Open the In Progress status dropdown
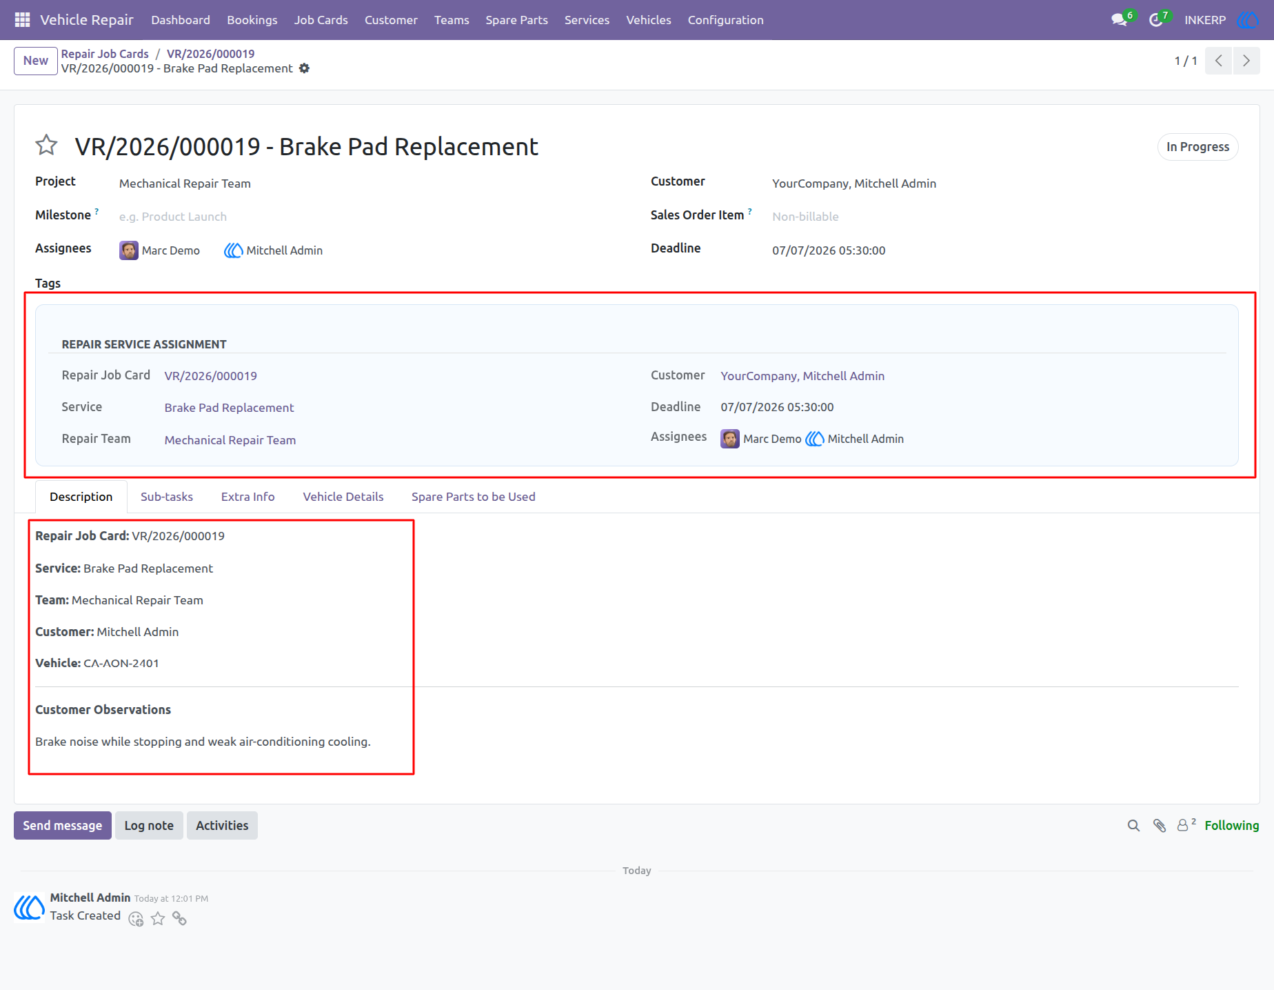The height and width of the screenshot is (990, 1274). (1198, 147)
